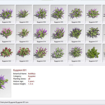Select the Буддлея 006 plant thumbnail
Screen dimensions: 105x105
(x=76, y=14)
